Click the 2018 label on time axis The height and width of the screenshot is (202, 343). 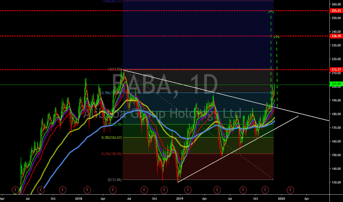pyautogui.click(x=78, y=198)
